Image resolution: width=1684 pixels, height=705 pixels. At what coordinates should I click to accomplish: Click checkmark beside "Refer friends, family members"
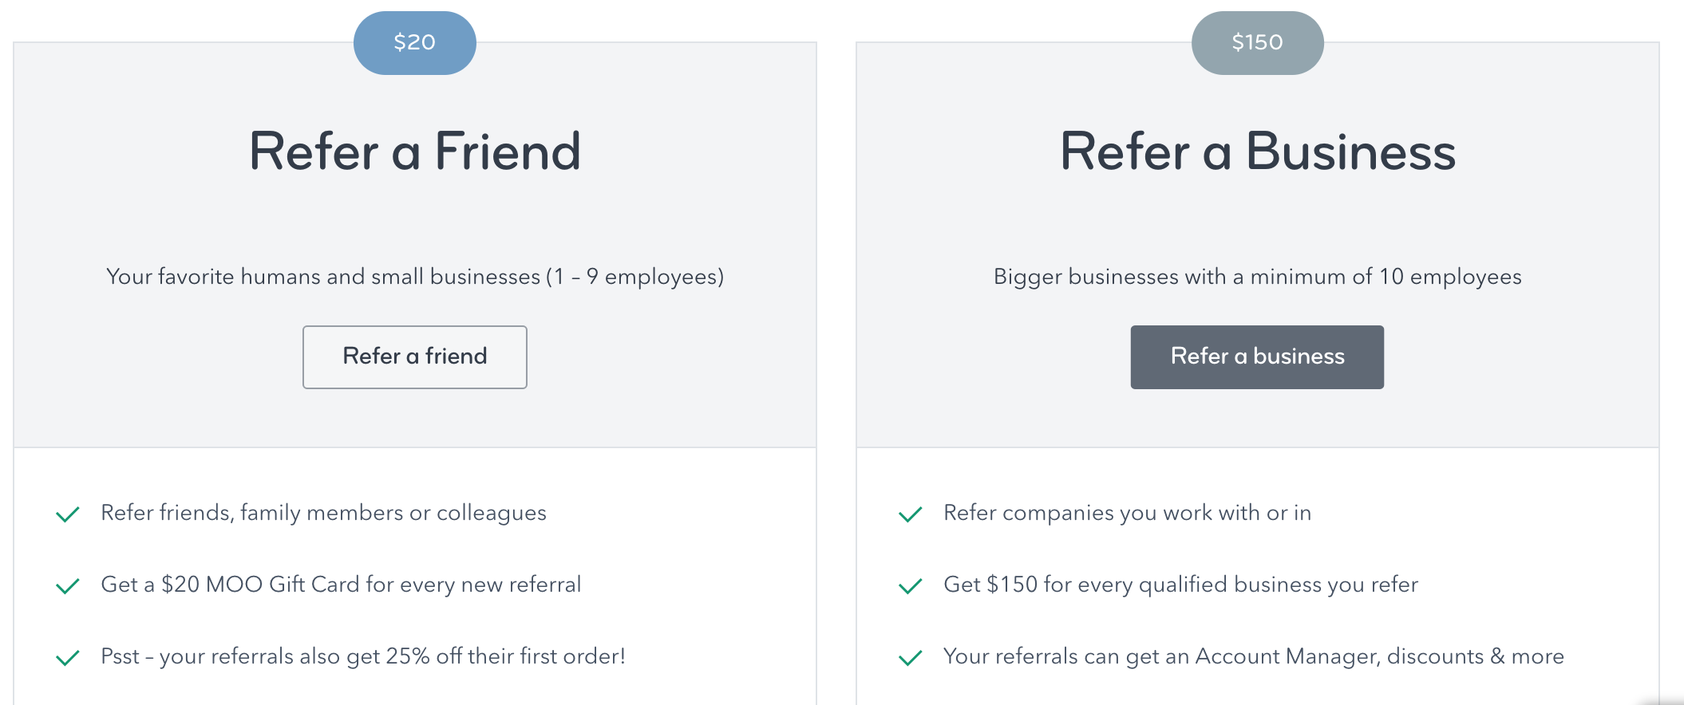(68, 514)
